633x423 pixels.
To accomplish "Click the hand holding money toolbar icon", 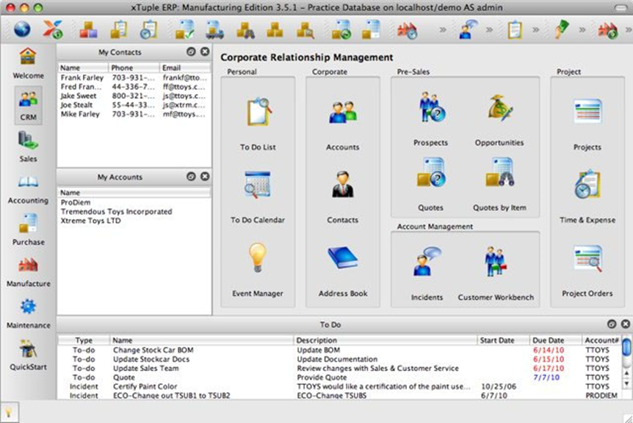I will point(561,29).
